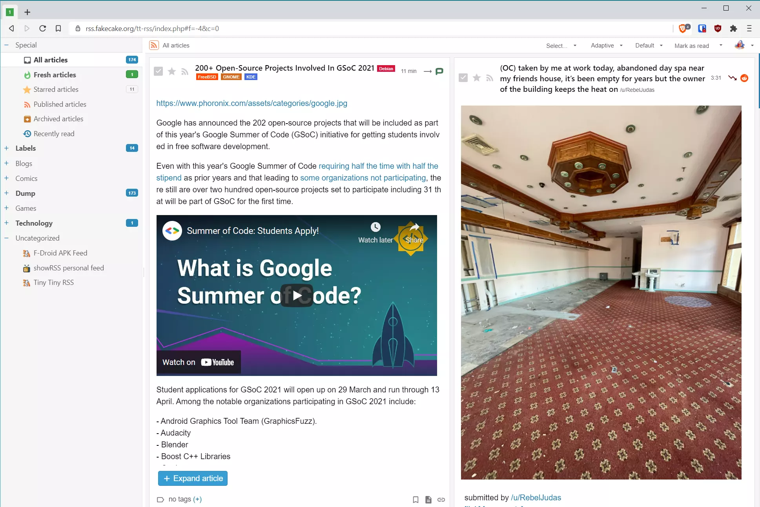Click the Reddit icon on spa article
This screenshot has height=507, width=760.
click(x=744, y=78)
